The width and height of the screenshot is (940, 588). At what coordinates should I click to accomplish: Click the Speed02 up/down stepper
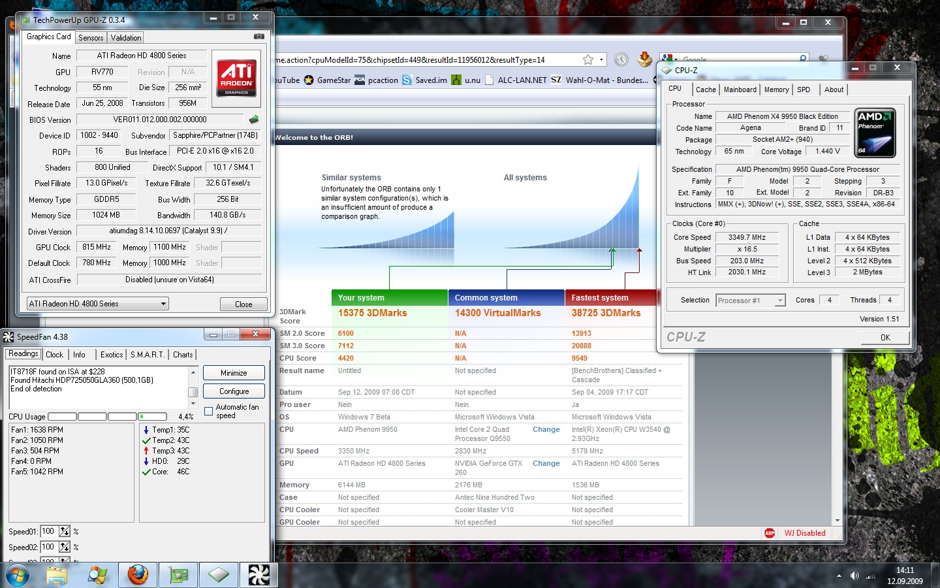(x=65, y=547)
